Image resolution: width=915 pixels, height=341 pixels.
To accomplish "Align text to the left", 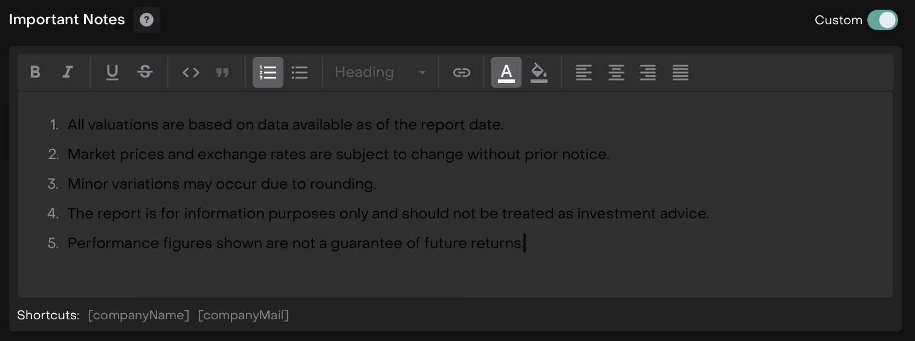I will pyautogui.click(x=584, y=73).
